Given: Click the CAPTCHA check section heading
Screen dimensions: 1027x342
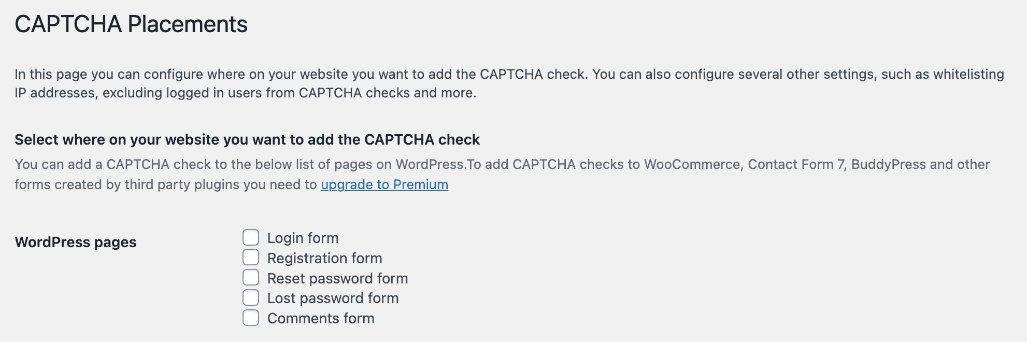Looking at the screenshot, I should click(248, 139).
